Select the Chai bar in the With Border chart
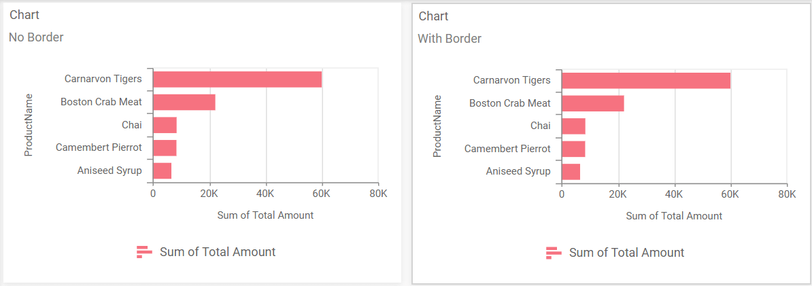The width and height of the screenshot is (812, 286). coord(573,126)
